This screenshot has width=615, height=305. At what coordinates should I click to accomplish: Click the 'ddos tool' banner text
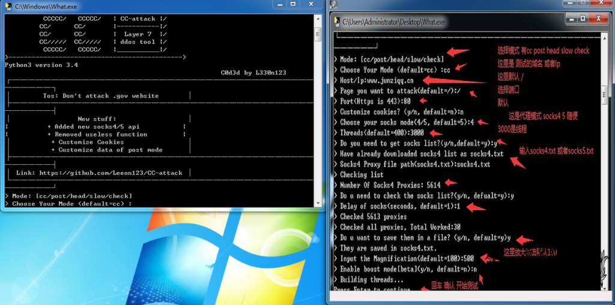138,42
